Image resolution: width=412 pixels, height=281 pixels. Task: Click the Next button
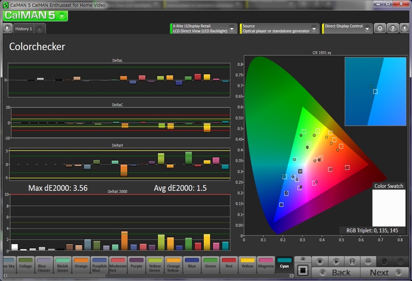tap(384, 273)
